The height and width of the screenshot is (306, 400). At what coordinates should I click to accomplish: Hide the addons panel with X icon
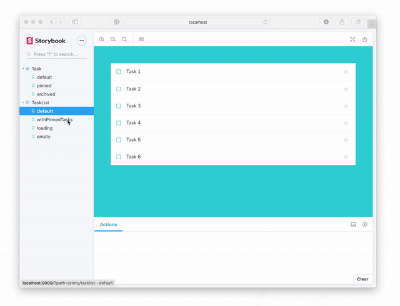pyautogui.click(x=365, y=224)
